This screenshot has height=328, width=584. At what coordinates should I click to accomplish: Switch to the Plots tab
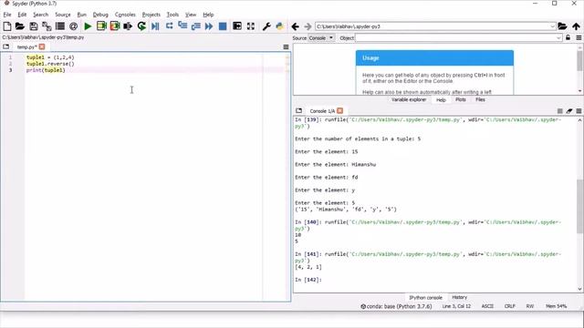(460, 99)
